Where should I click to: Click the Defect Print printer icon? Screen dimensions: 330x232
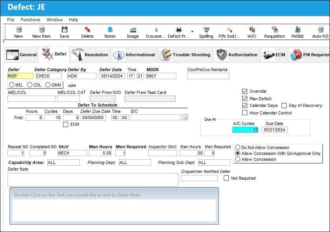[x=179, y=29]
